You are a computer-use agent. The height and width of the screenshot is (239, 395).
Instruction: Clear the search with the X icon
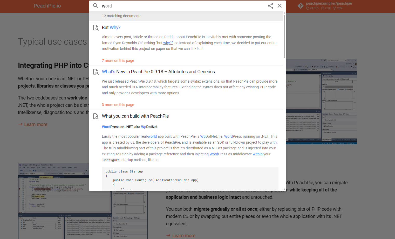pyautogui.click(x=280, y=6)
